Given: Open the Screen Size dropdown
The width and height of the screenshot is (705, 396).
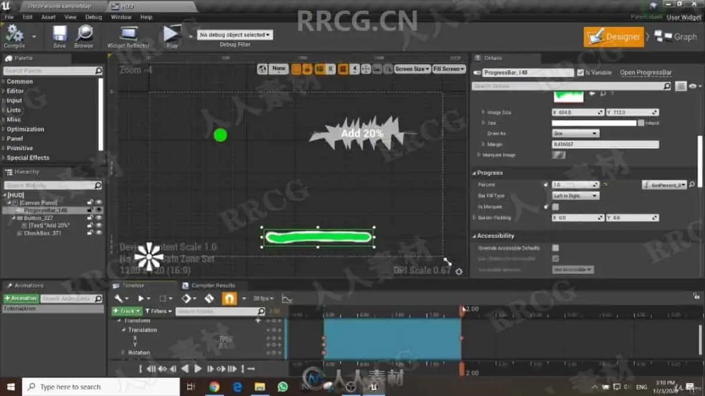Looking at the screenshot, I should point(412,69).
